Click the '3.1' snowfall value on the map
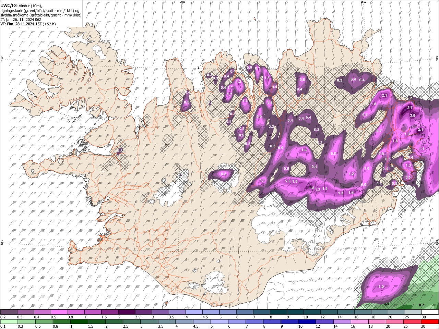 pos(420,130)
